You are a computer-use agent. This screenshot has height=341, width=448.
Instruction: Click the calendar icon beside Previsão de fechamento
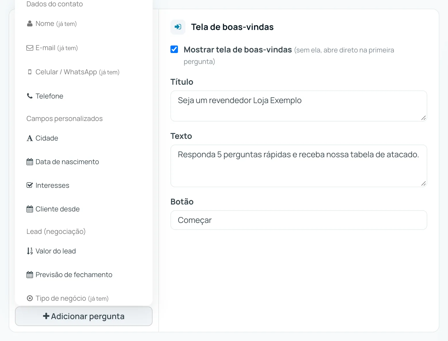click(x=30, y=275)
